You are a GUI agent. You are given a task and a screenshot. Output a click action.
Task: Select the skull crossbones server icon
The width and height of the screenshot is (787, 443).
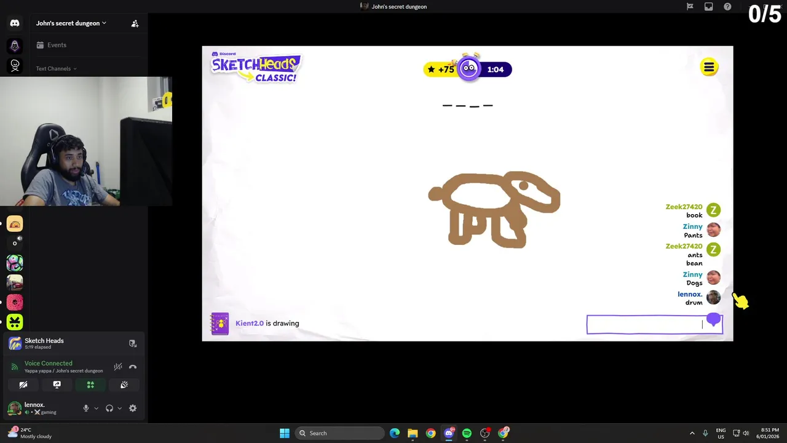click(x=15, y=65)
